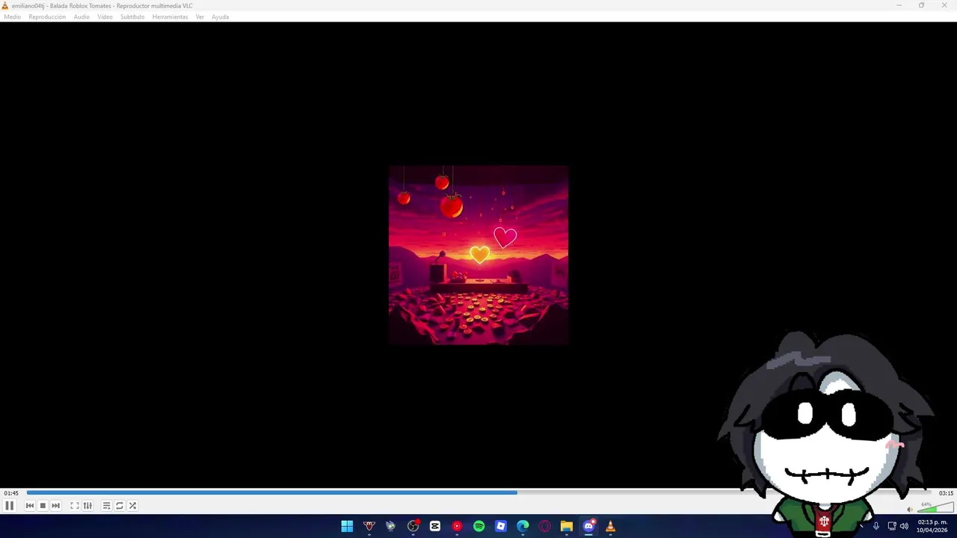The width and height of the screenshot is (957, 538).
Task: Open the Windows Start menu
Action: 347,526
